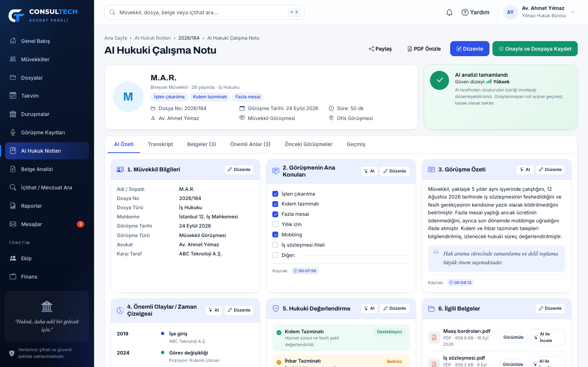
Task: Jump to source timestamp 00:04:12
Action: (460, 283)
